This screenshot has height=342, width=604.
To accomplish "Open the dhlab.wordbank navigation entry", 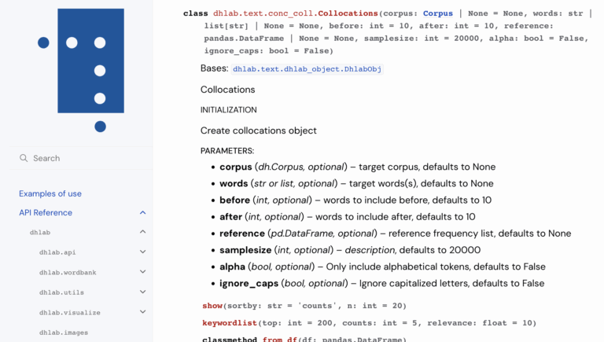I will [68, 272].
